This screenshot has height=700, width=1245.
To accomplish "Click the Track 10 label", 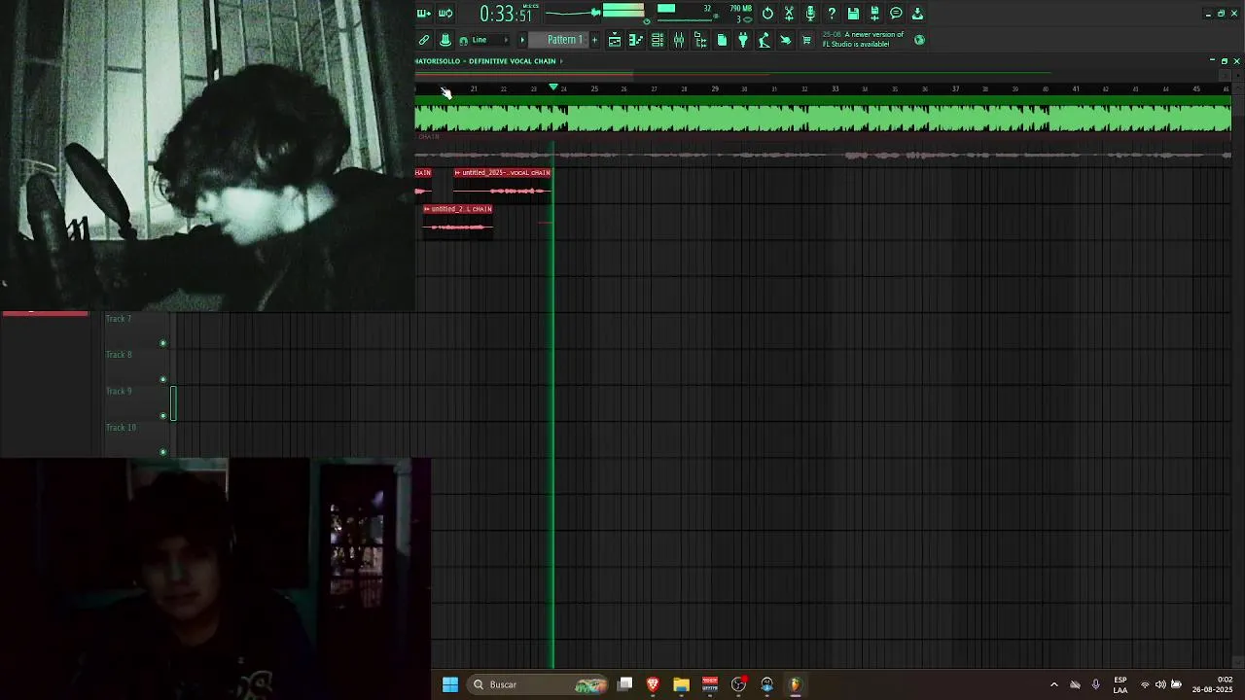I will pos(121,428).
